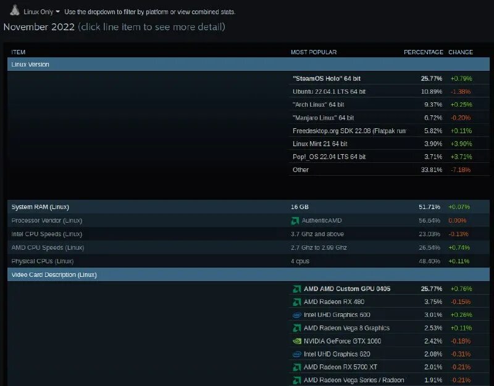Click the Intel logo beside UHD Graphics 600
The width and height of the screenshot is (494, 386).
tap(295, 314)
